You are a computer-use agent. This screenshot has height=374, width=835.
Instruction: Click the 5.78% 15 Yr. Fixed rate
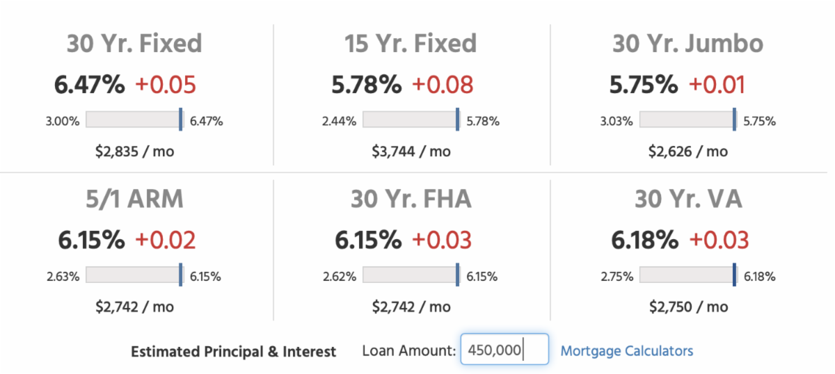[x=366, y=86]
